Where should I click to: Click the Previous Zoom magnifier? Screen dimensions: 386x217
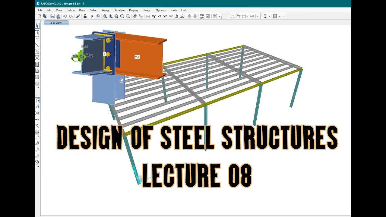click(116, 16)
